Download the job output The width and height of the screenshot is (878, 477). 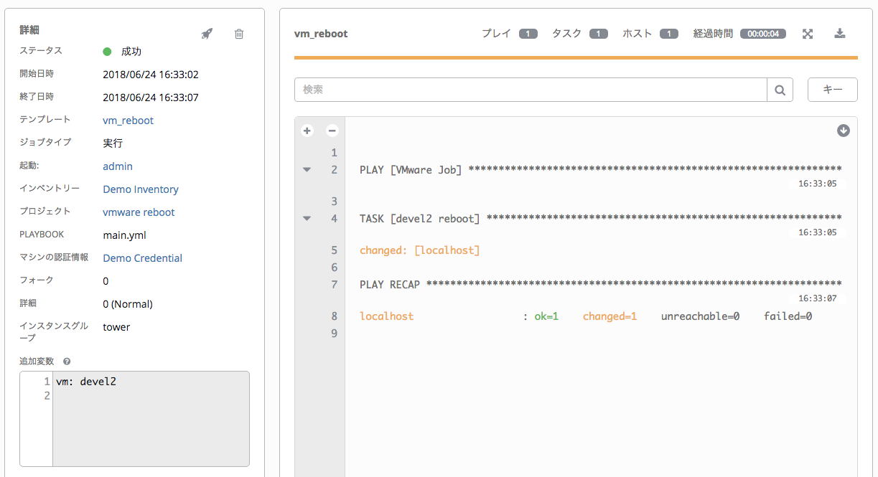pos(839,34)
